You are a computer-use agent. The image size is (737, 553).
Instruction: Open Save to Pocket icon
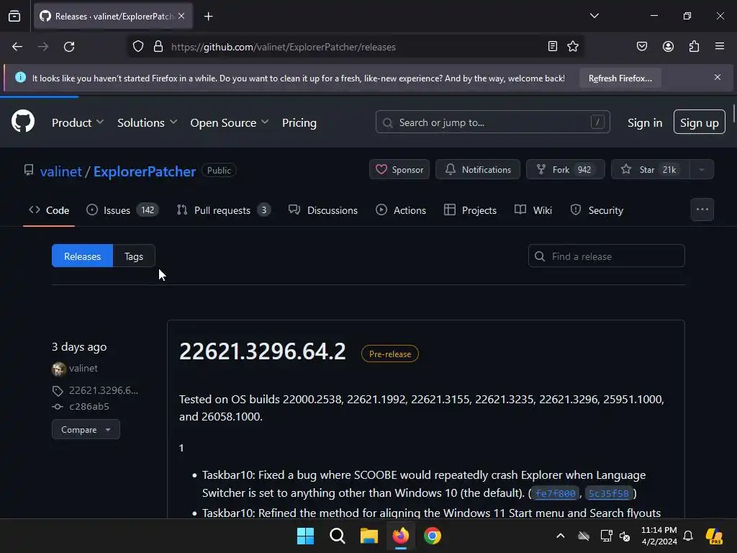coord(641,46)
